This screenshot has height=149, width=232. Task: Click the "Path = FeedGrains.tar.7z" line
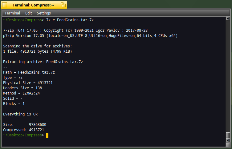coord(29,72)
